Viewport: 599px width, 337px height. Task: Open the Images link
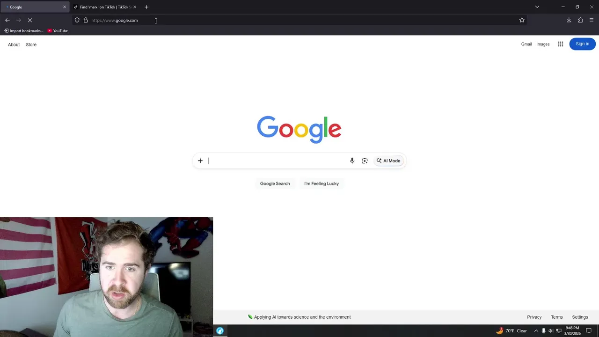543,44
